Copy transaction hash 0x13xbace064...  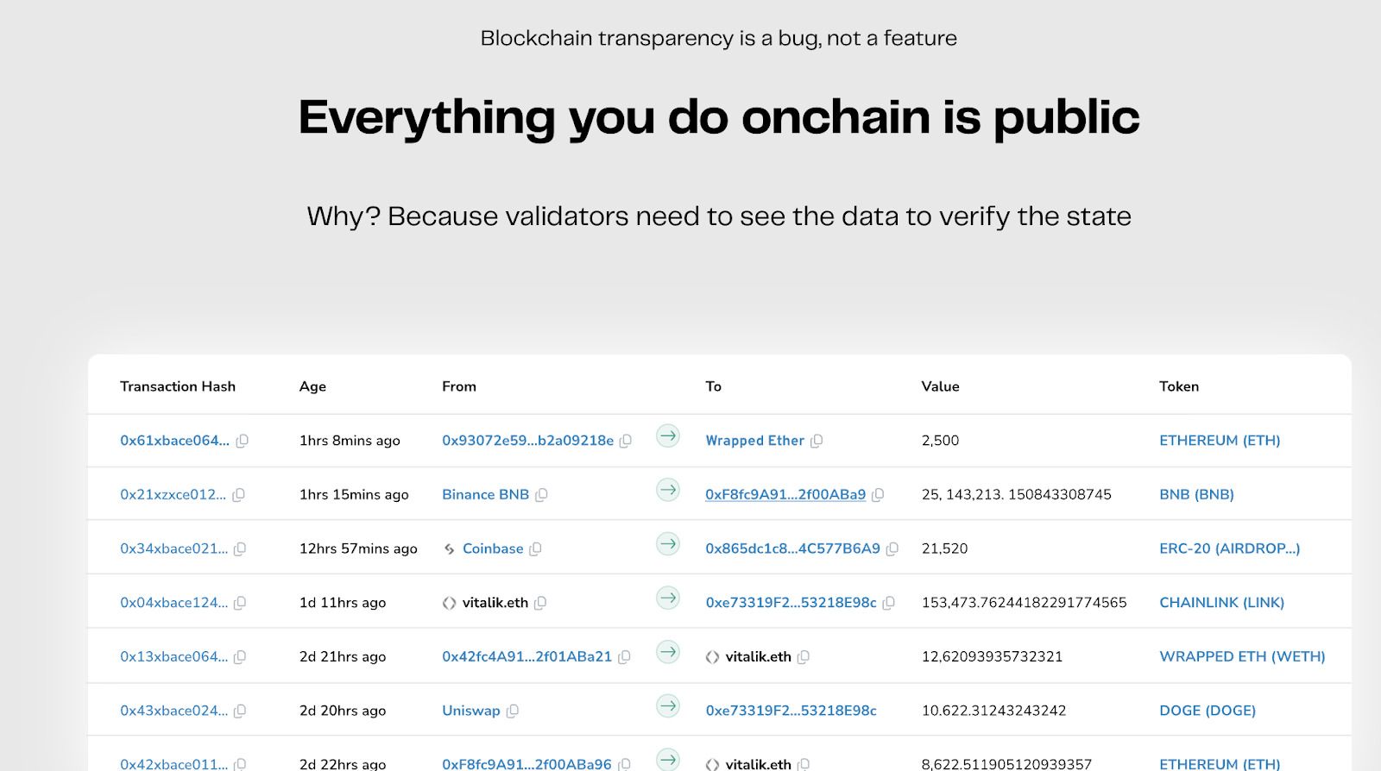(240, 657)
